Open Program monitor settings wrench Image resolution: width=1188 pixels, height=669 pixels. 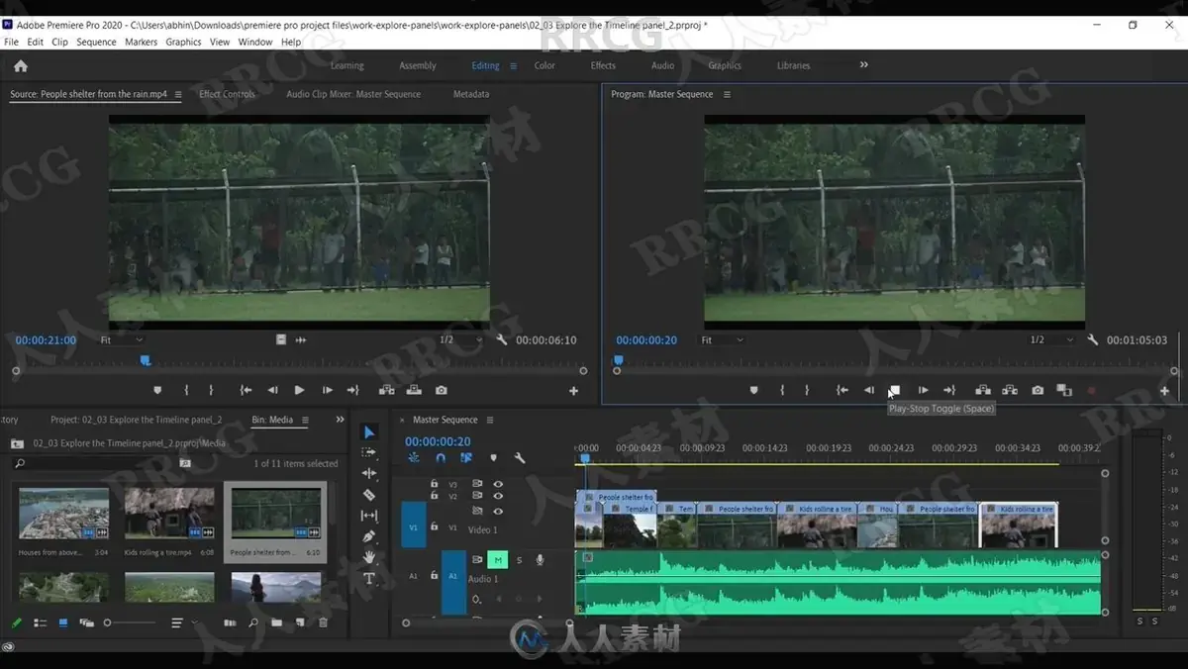tap(1093, 339)
